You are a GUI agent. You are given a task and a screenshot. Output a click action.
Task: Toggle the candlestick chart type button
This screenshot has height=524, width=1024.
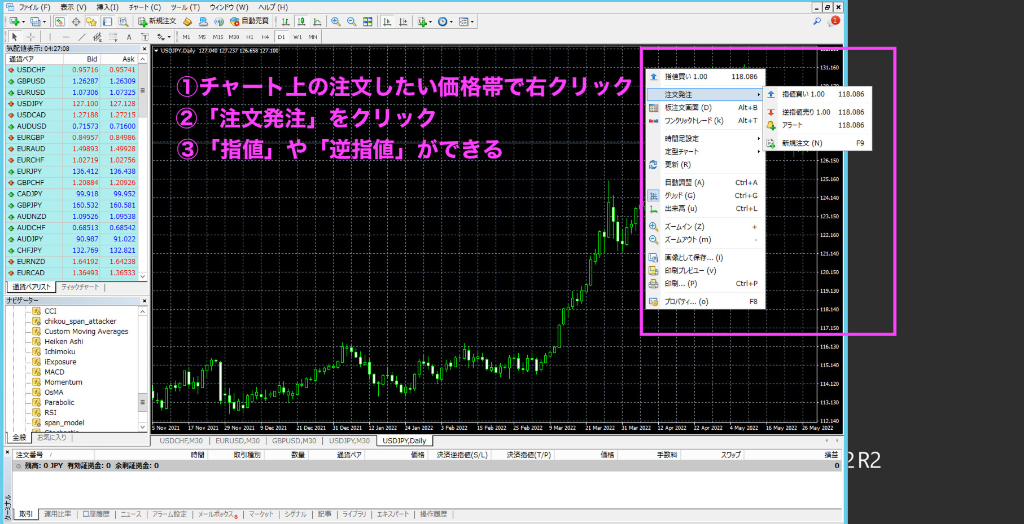point(301,21)
